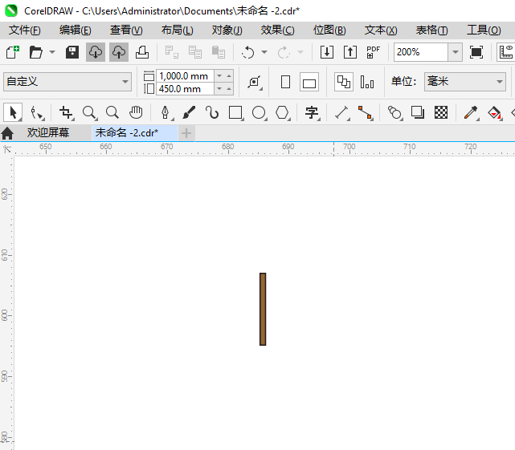Click the page width field 1,000.0 mm
515x450 pixels.
185,76
